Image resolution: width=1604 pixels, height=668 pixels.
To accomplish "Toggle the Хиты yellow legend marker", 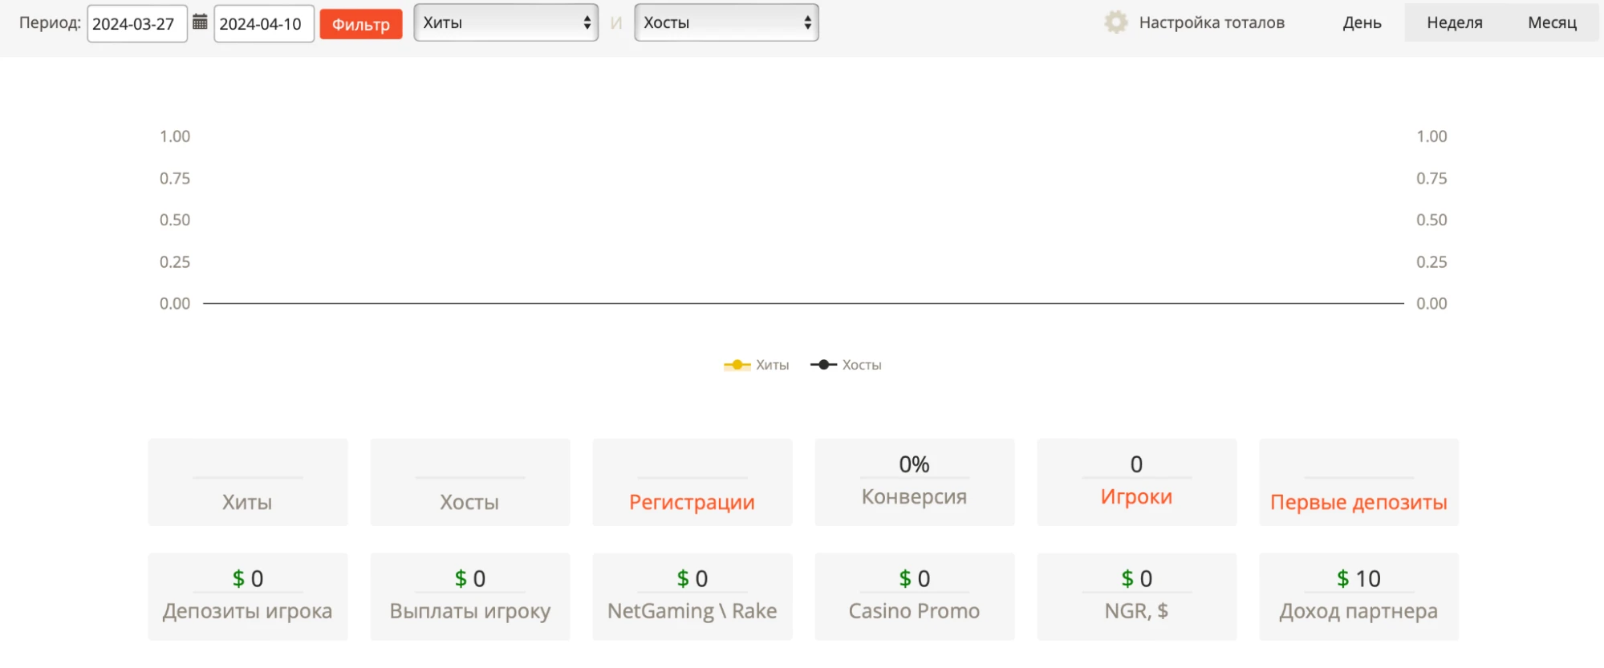I will (x=737, y=365).
